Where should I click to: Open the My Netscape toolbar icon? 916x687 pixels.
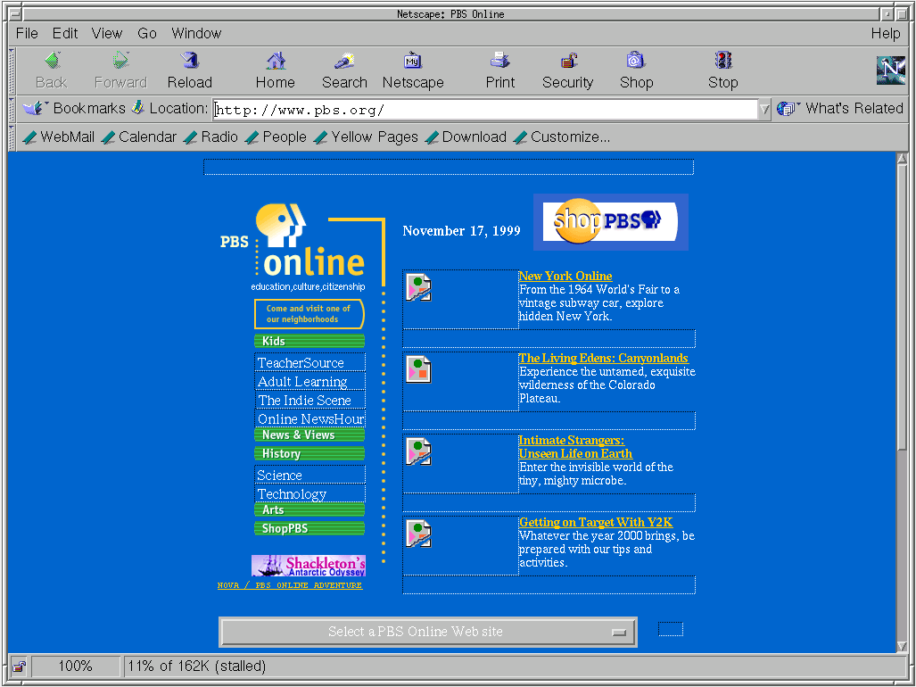[x=413, y=62]
